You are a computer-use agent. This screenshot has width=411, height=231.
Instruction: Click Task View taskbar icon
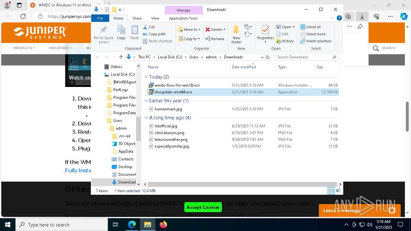(x=116, y=225)
